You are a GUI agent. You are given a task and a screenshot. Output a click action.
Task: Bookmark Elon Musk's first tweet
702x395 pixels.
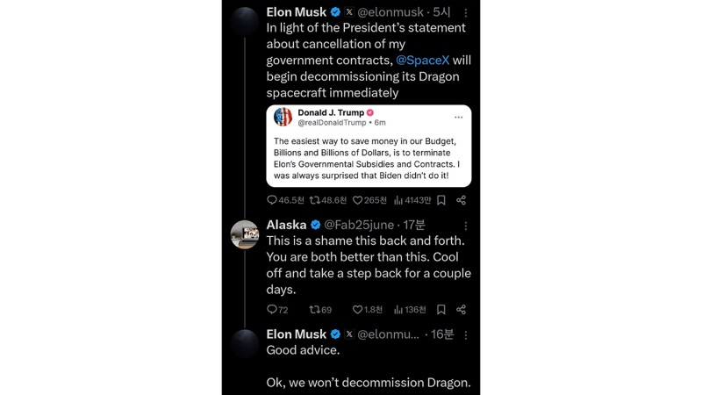441,200
